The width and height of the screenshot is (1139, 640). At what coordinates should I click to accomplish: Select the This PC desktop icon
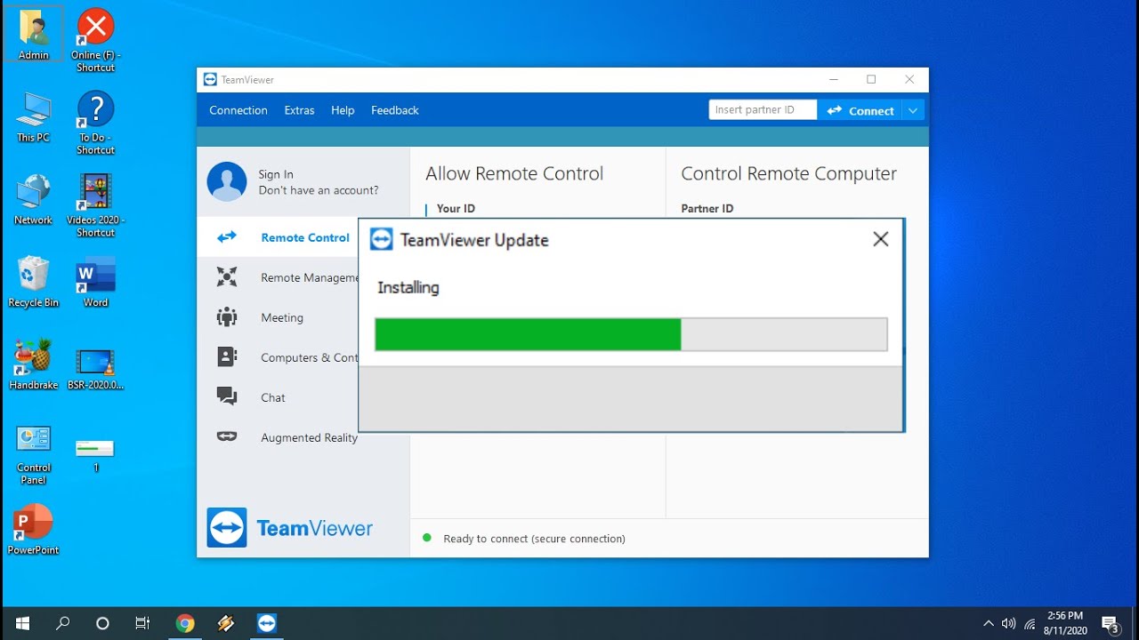click(34, 117)
